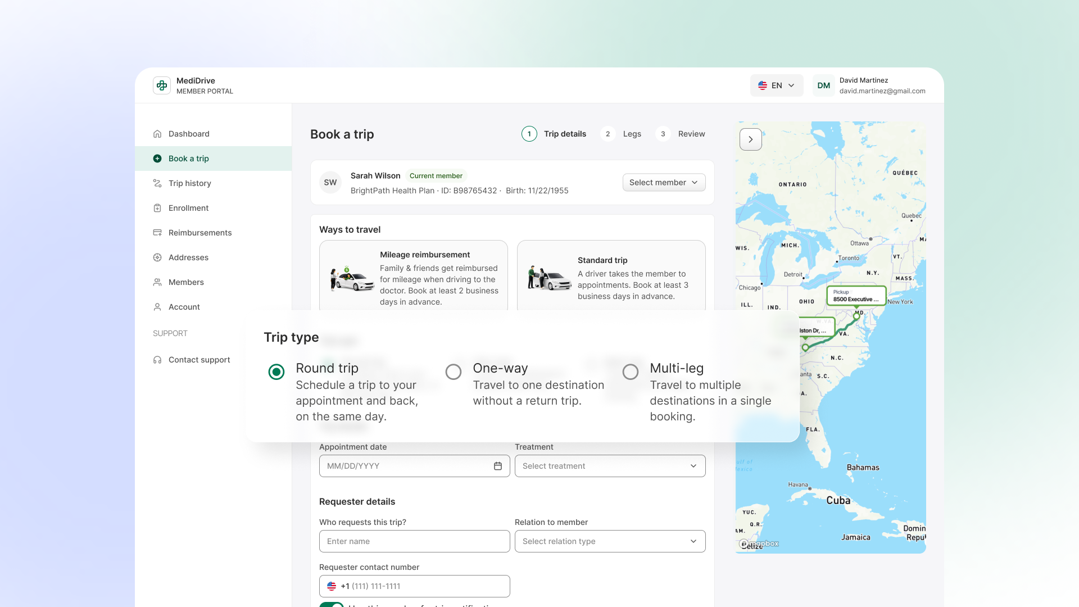Click the Enrollment clipboard icon
Screen dimensions: 1079x607
pyautogui.click(x=157, y=208)
